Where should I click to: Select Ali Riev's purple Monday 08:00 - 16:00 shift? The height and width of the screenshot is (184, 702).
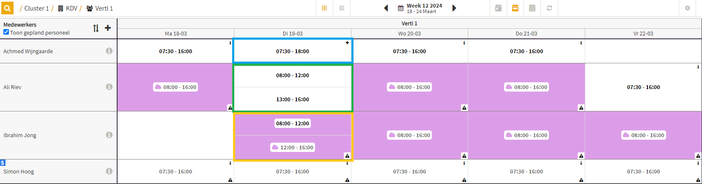pos(176,87)
